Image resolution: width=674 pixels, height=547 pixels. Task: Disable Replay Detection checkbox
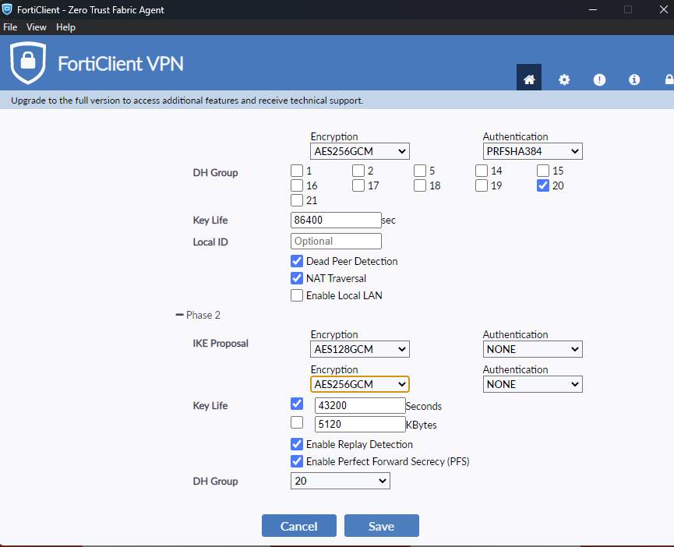(x=297, y=444)
